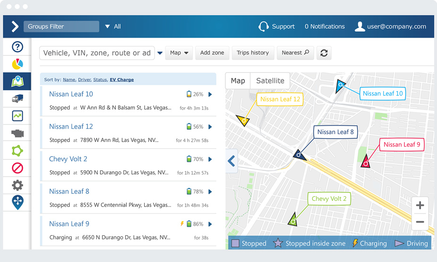Viewport: 437px width, 262px height.
Task: Type in the vehicle search field
Action: (97, 53)
